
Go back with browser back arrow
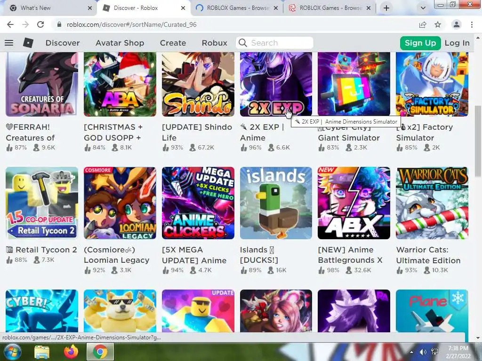coord(10,24)
